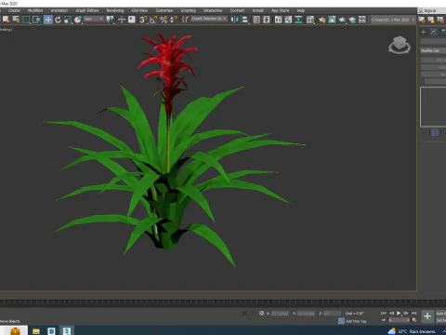The width and height of the screenshot is (446, 335).
Task: Toggle the Scene Explorer
Action: click(256, 20)
